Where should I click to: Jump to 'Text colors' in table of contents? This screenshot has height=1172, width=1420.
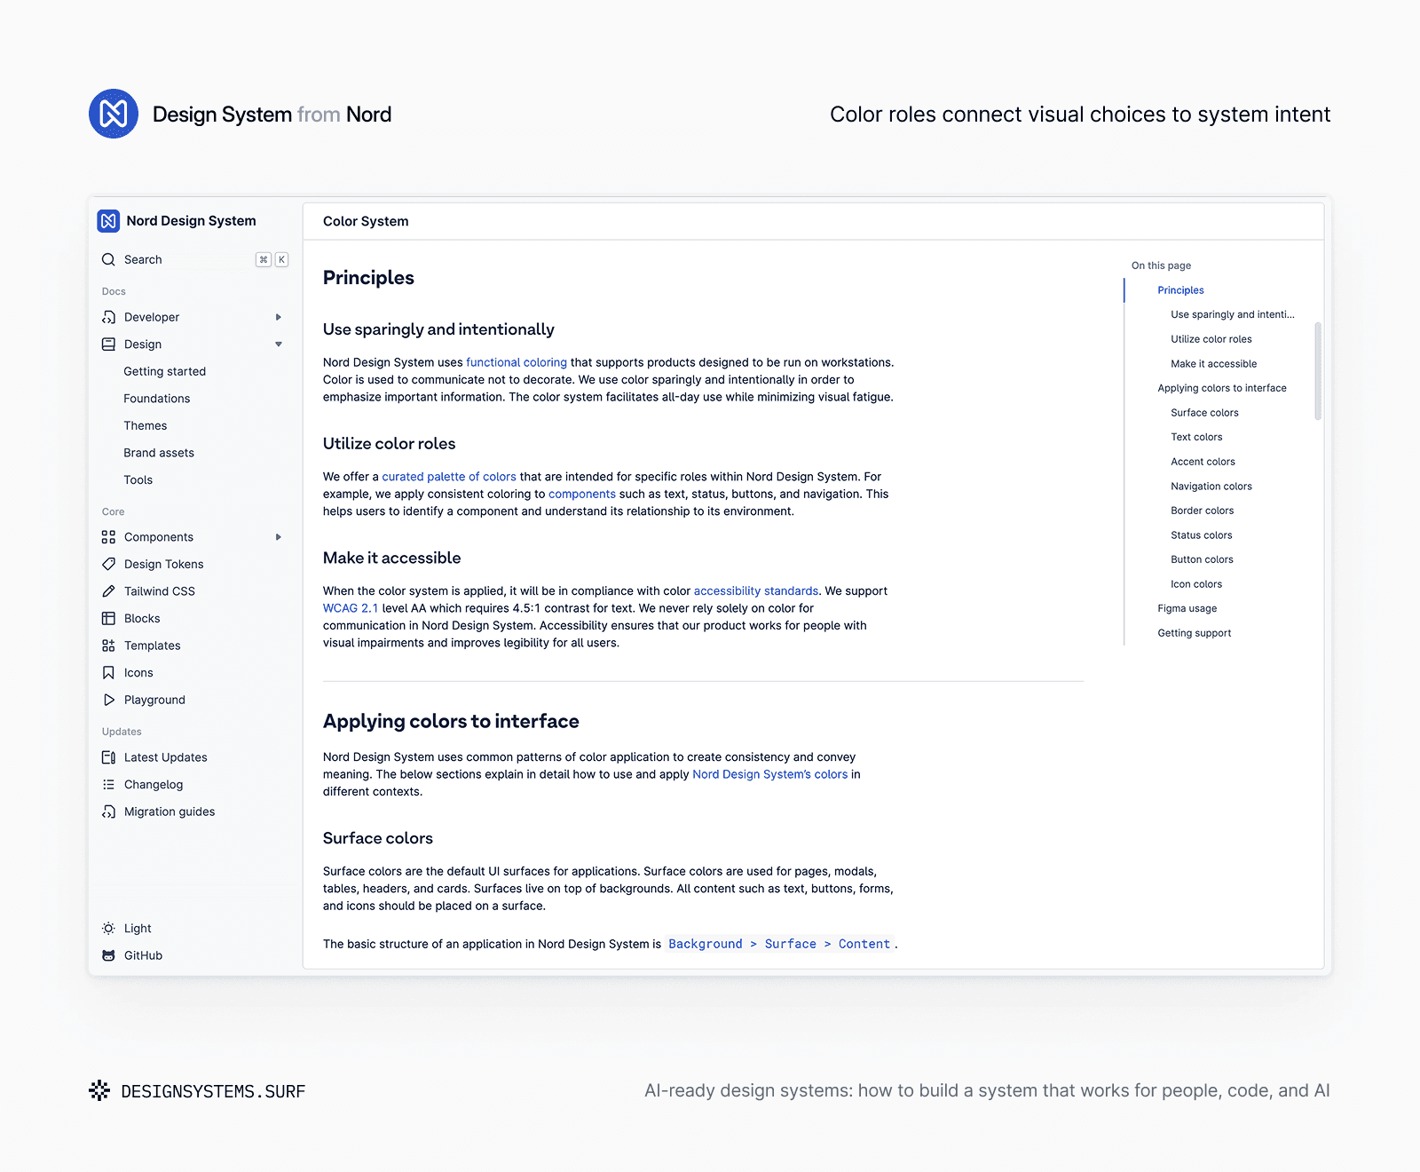[x=1196, y=437]
